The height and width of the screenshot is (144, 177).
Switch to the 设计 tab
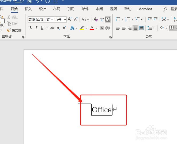(43, 9)
